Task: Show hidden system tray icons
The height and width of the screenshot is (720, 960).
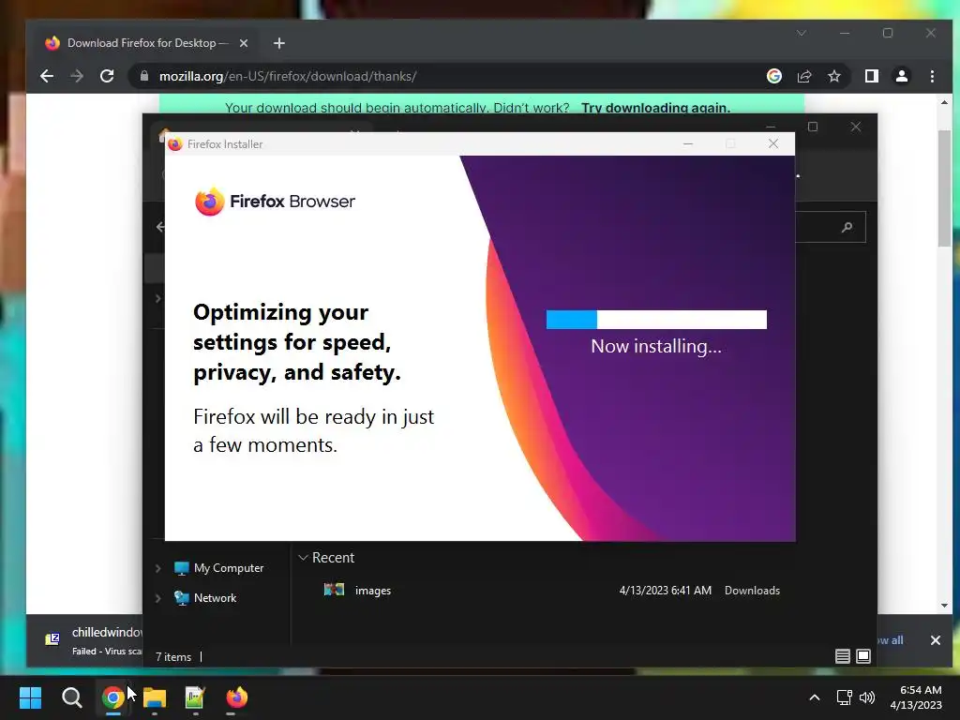Action: pyautogui.click(x=815, y=697)
